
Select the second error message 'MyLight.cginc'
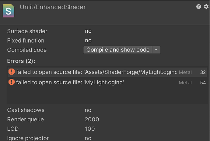tap(70, 82)
